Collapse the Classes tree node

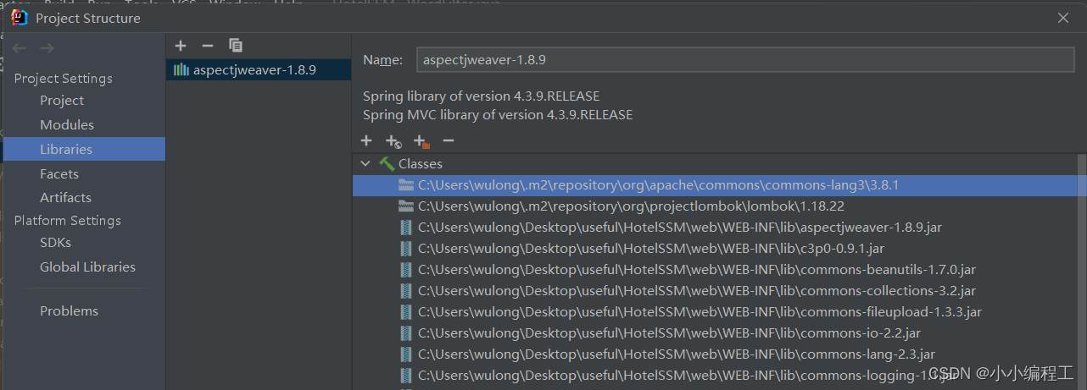(x=365, y=164)
